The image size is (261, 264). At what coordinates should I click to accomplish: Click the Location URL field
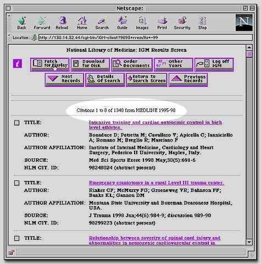point(146,37)
